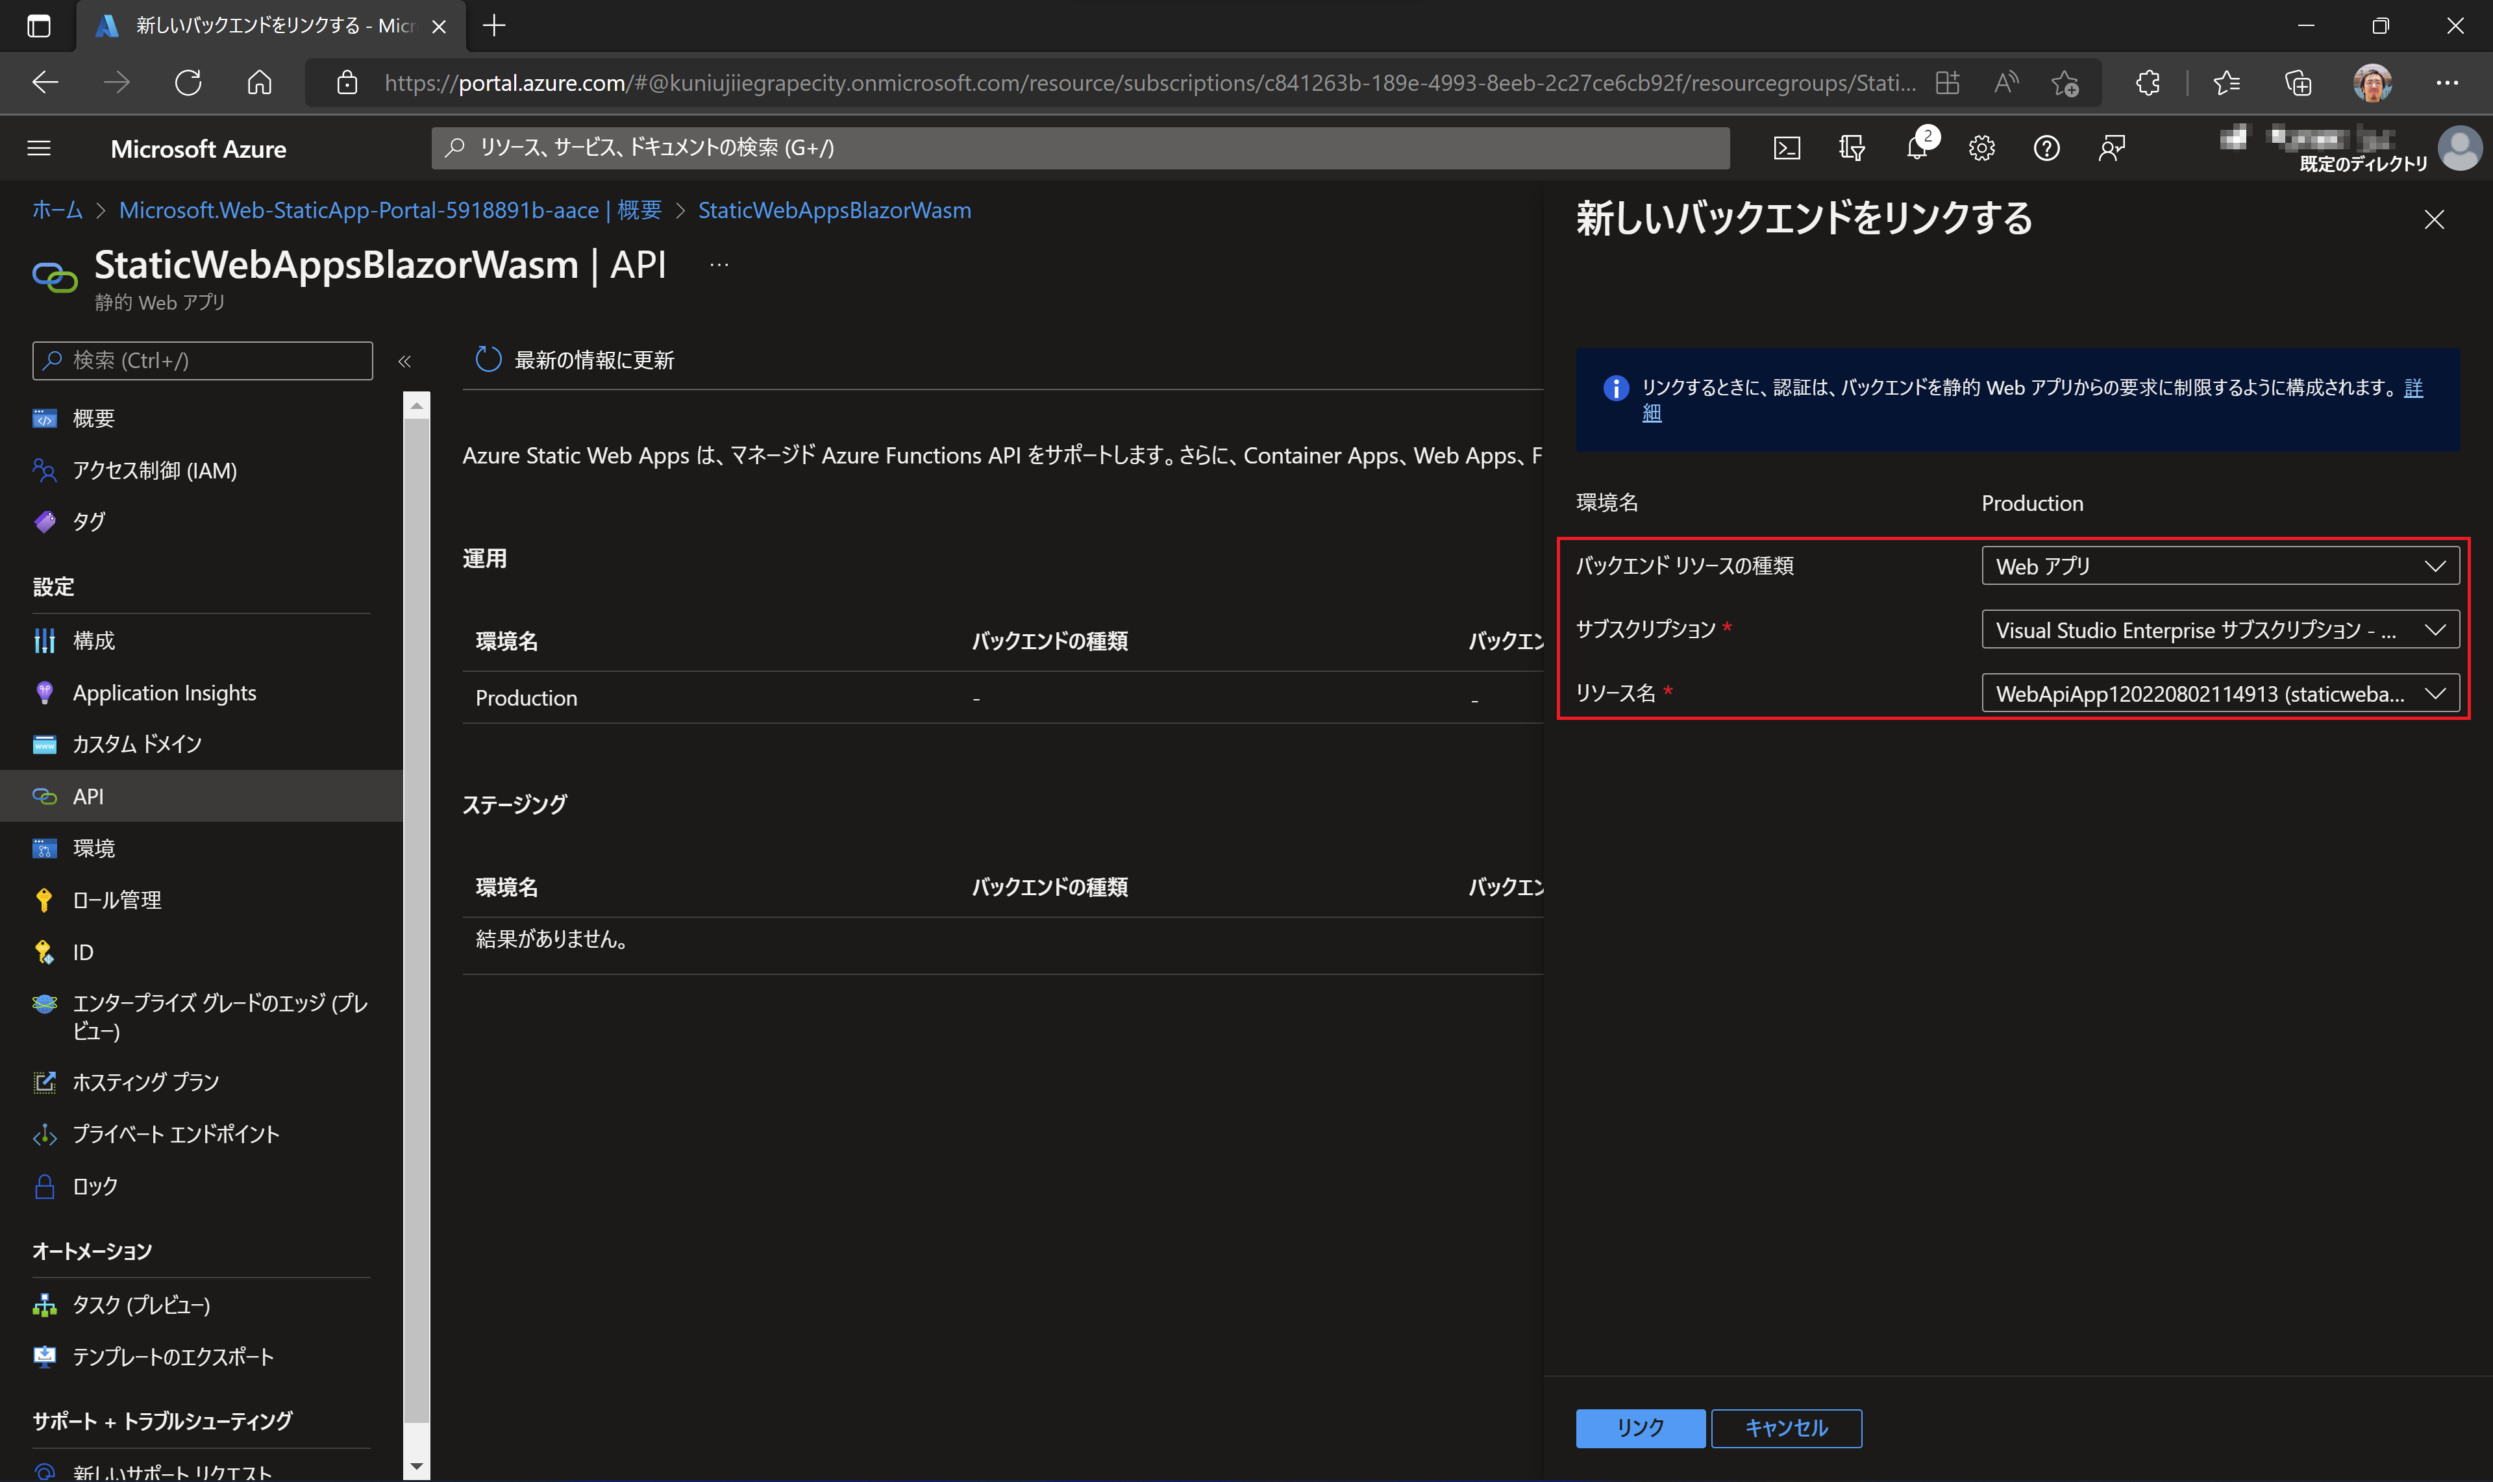The height and width of the screenshot is (1482, 2493).
Task: Click the キャンセル button
Action: tap(1786, 1428)
